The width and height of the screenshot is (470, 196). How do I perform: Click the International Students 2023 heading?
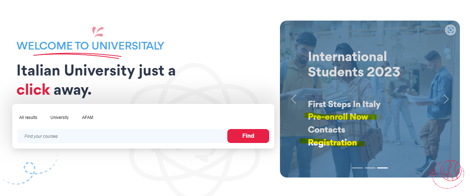(x=354, y=64)
